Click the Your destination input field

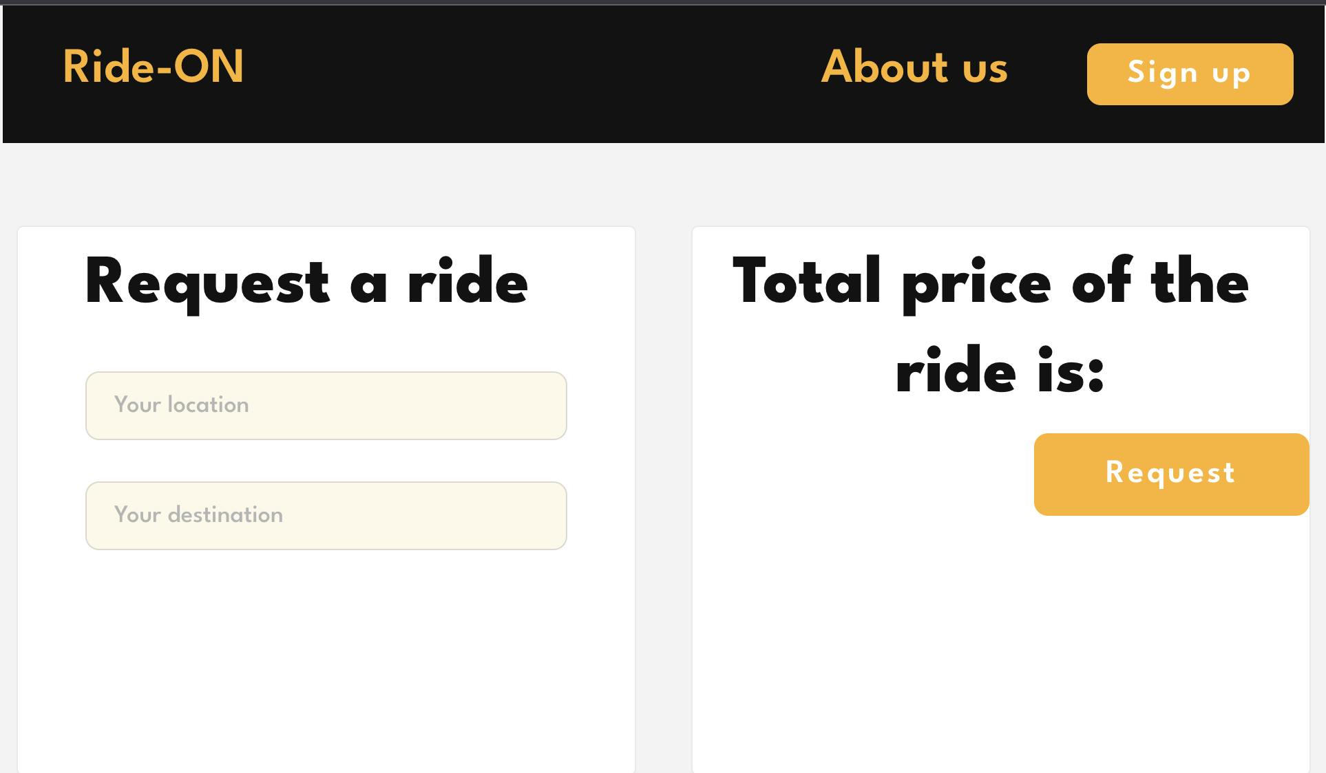326,515
